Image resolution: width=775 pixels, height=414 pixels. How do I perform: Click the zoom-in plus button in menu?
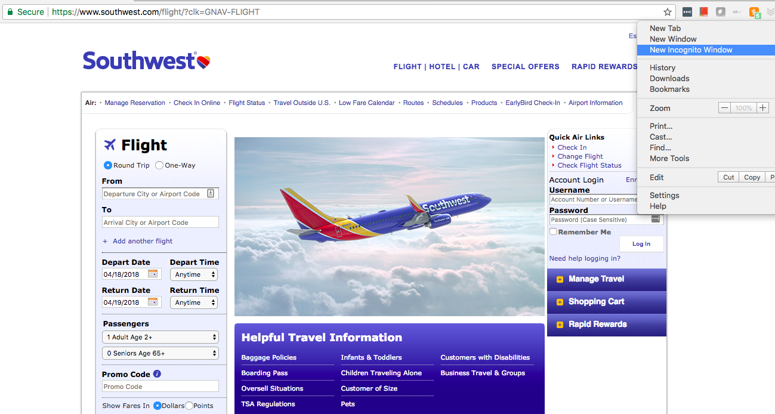pos(763,108)
